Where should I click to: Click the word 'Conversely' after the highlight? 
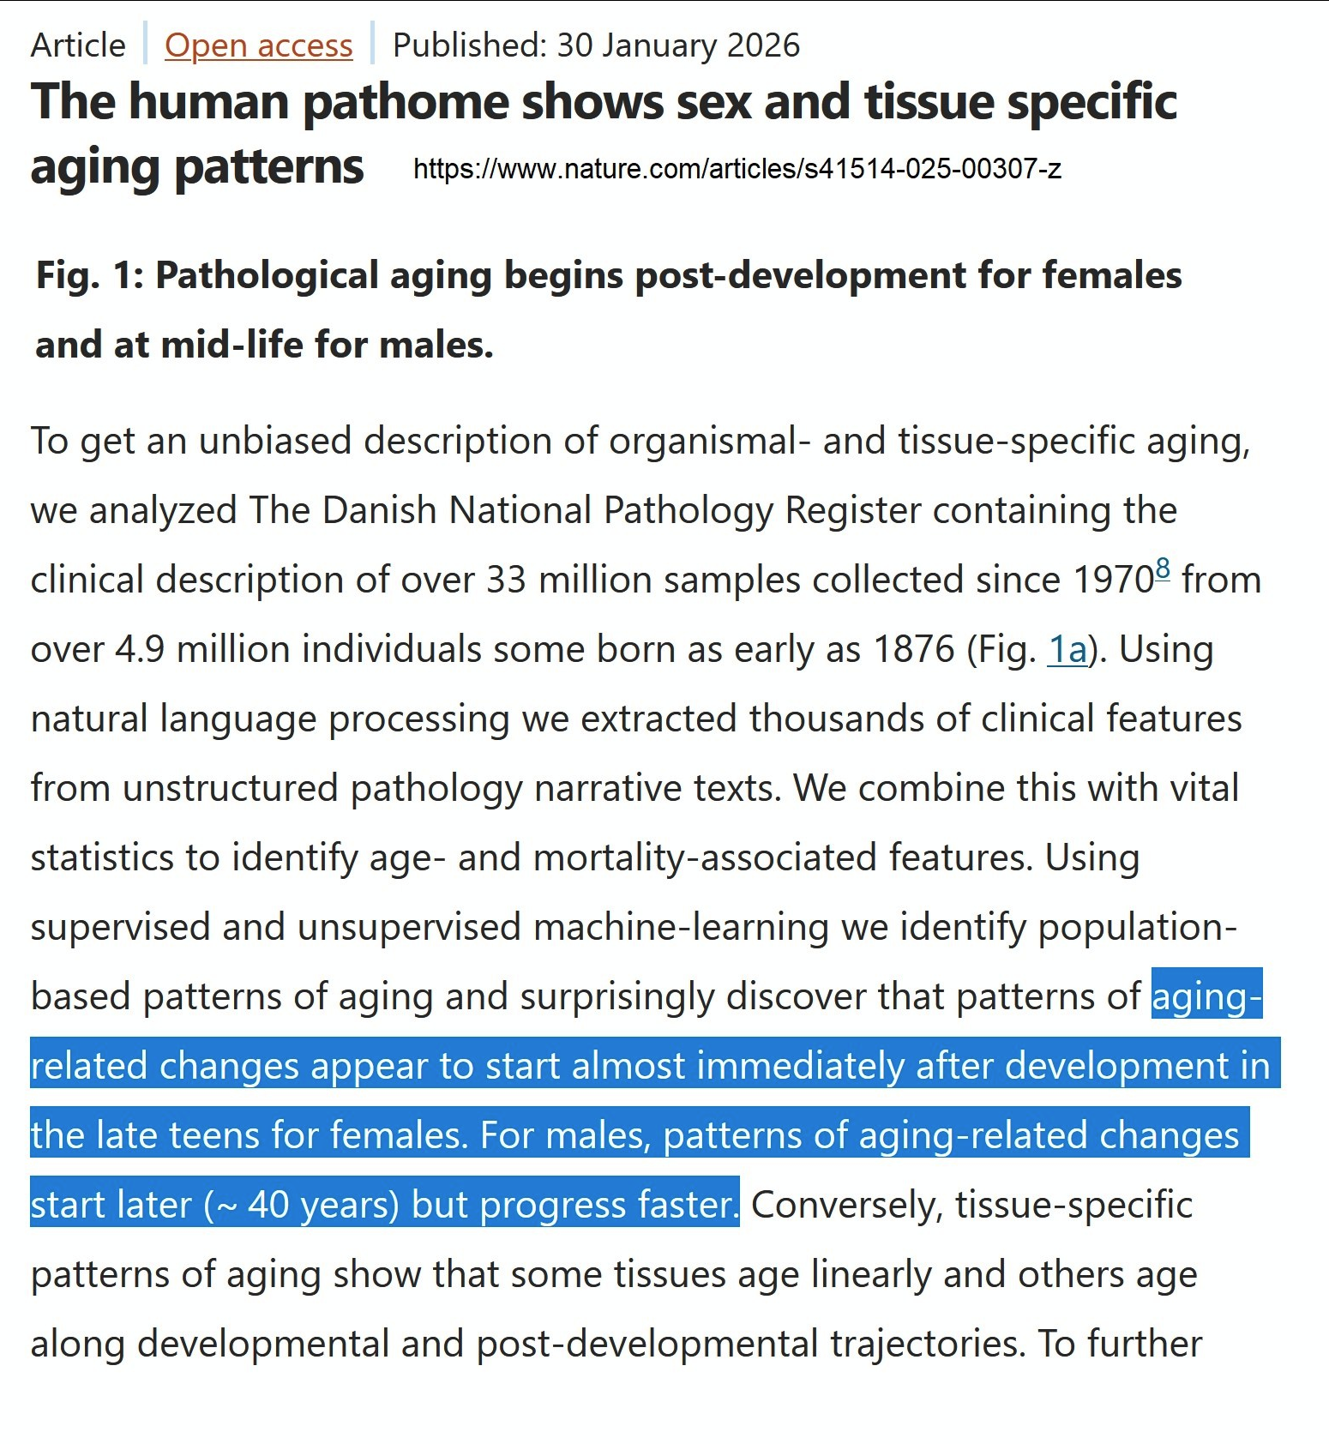click(x=847, y=1205)
